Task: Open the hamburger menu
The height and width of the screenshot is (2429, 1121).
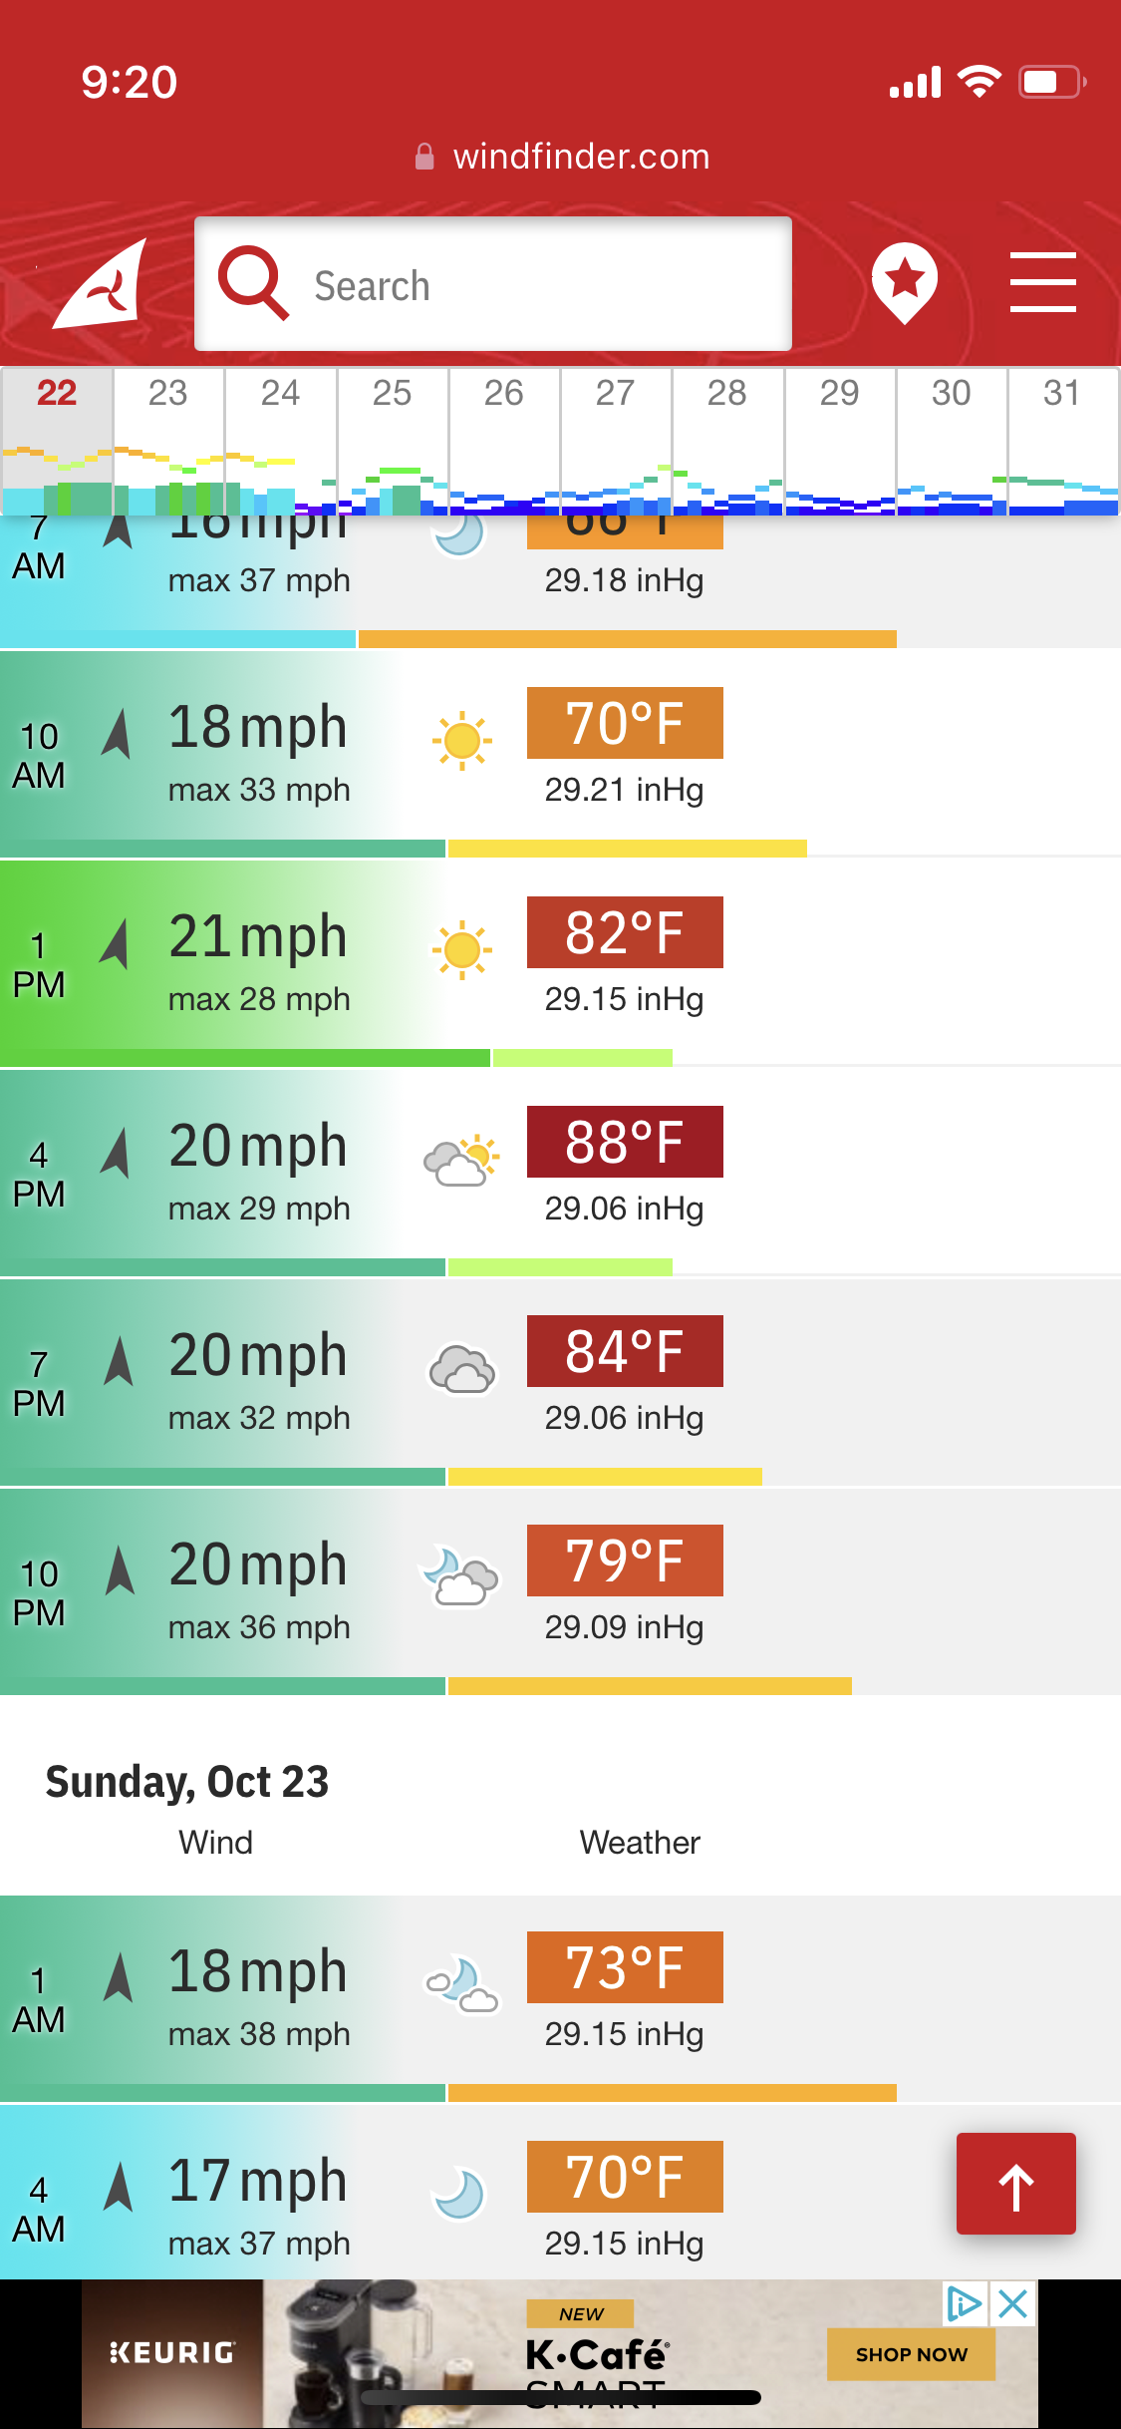Action: coord(1042,282)
